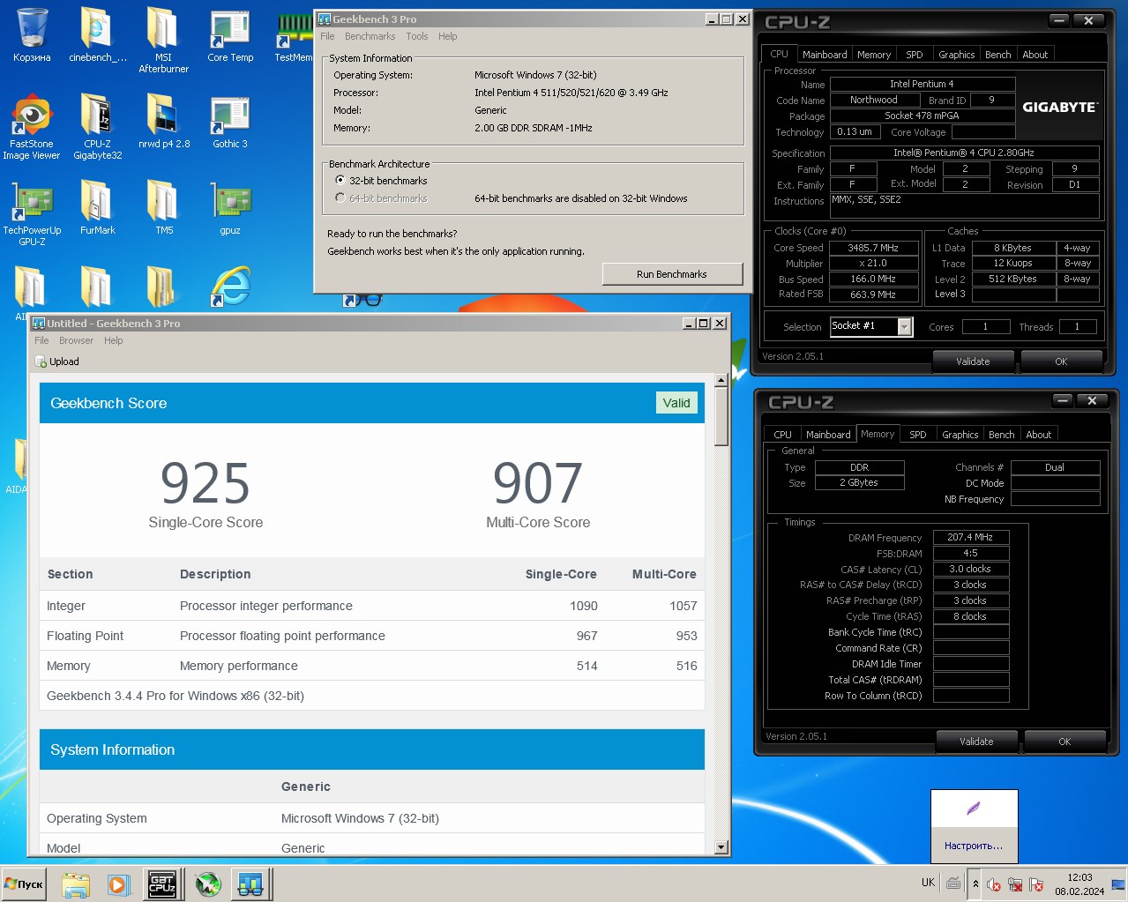This screenshot has height=902, width=1128.
Task: Open green X application in taskbar
Action: [x=208, y=884]
